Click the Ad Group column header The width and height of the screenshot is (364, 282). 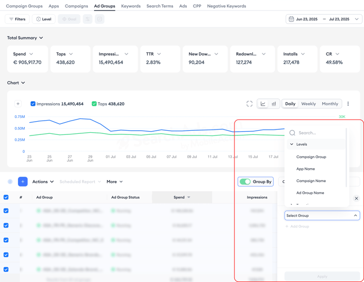44,197
